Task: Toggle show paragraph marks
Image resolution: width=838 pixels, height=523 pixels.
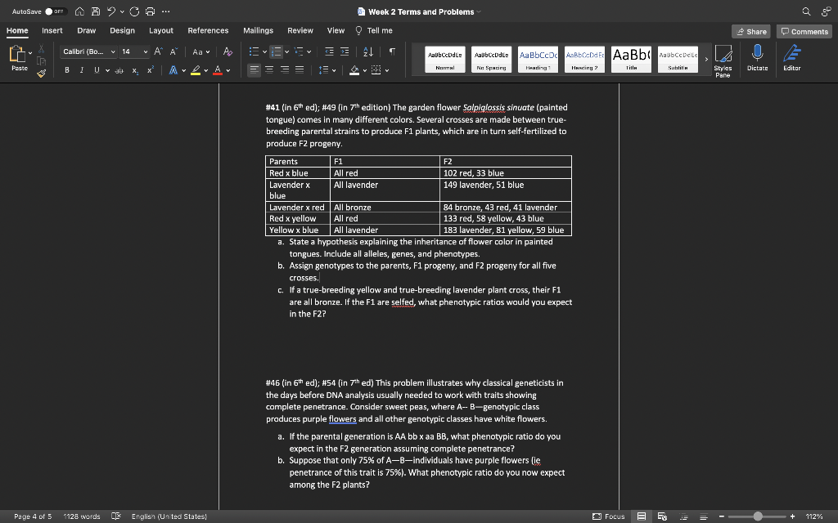Action: (x=392, y=51)
